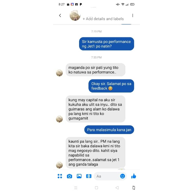This screenshot has width=193, height=193.
Task: Tap the payment request icon
Action: 89,176
